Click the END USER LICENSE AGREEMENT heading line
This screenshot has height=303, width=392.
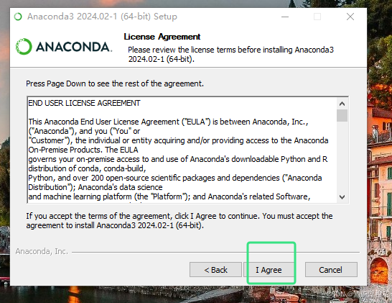[84, 103]
